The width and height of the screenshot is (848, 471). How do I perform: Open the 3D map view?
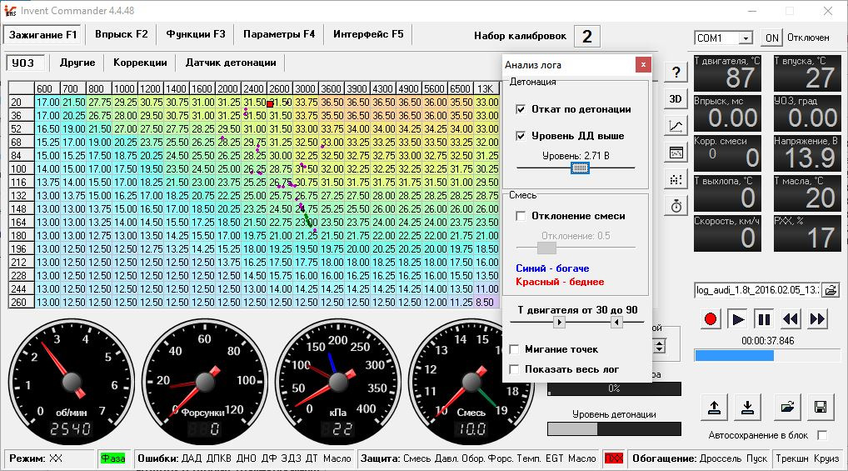(675, 98)
